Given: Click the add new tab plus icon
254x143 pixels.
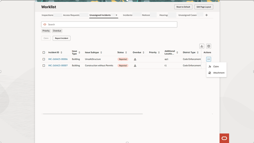Looking at the screenshot, I should (206, 15).
